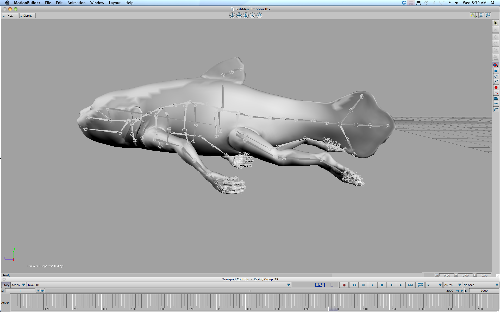
Task: Select the arrow selection tool in right toolbar
Action: pyautogui.click(x=495, y=23)
